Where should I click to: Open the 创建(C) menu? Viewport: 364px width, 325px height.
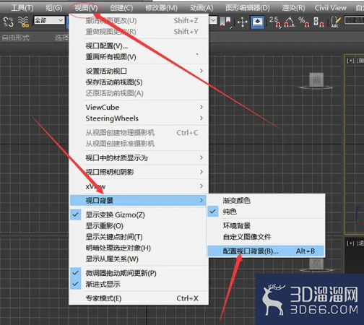pos(121,8)
